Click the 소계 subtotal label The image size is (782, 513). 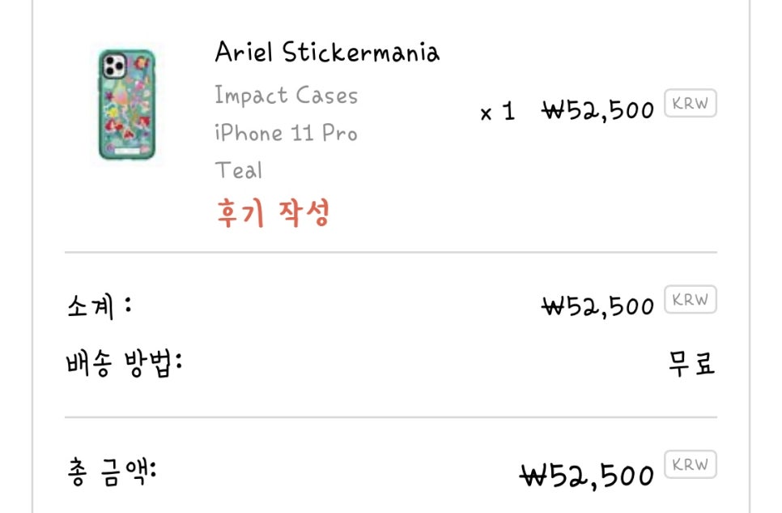pos(98,308)
